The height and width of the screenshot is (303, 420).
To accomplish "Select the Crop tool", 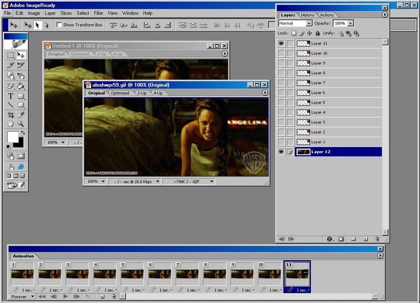I will point(11,115).
